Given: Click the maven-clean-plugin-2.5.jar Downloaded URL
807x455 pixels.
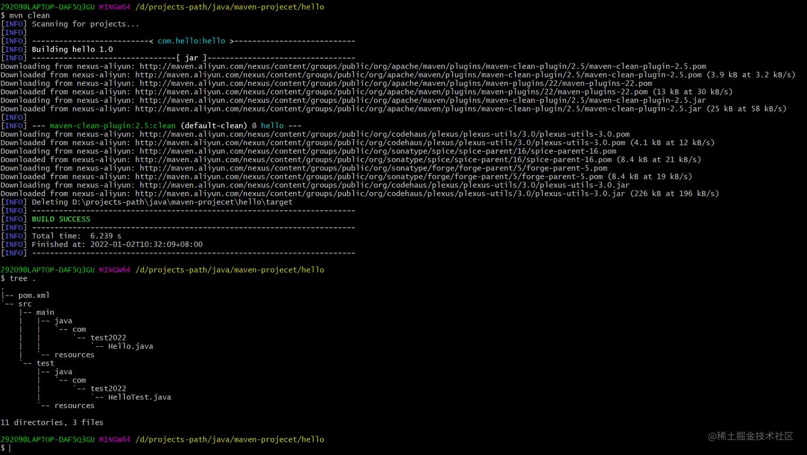Looking at the screenshot, I should click(x=418, y=109).
